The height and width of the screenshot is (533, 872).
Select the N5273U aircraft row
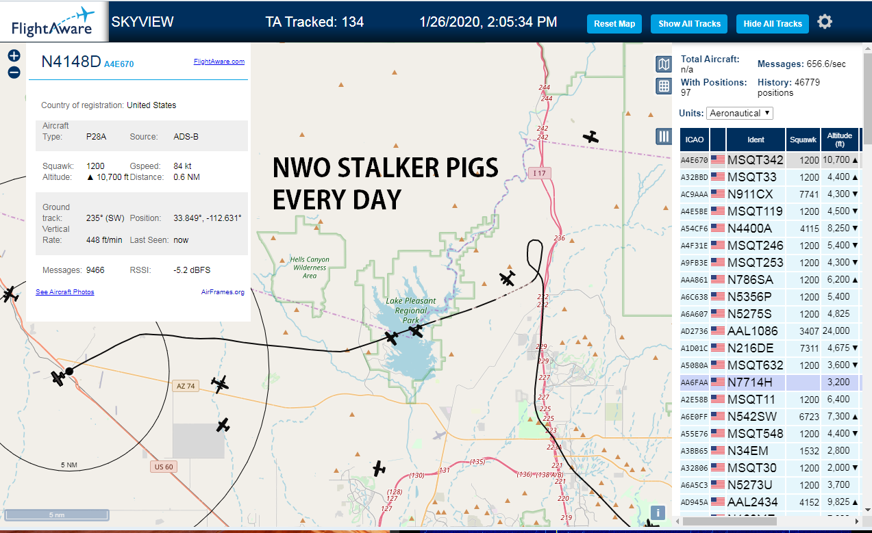tap(771, 485)
